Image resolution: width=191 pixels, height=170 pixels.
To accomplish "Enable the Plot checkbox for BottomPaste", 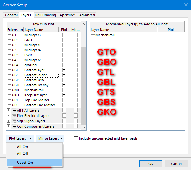I will click(x=64, y=80).
